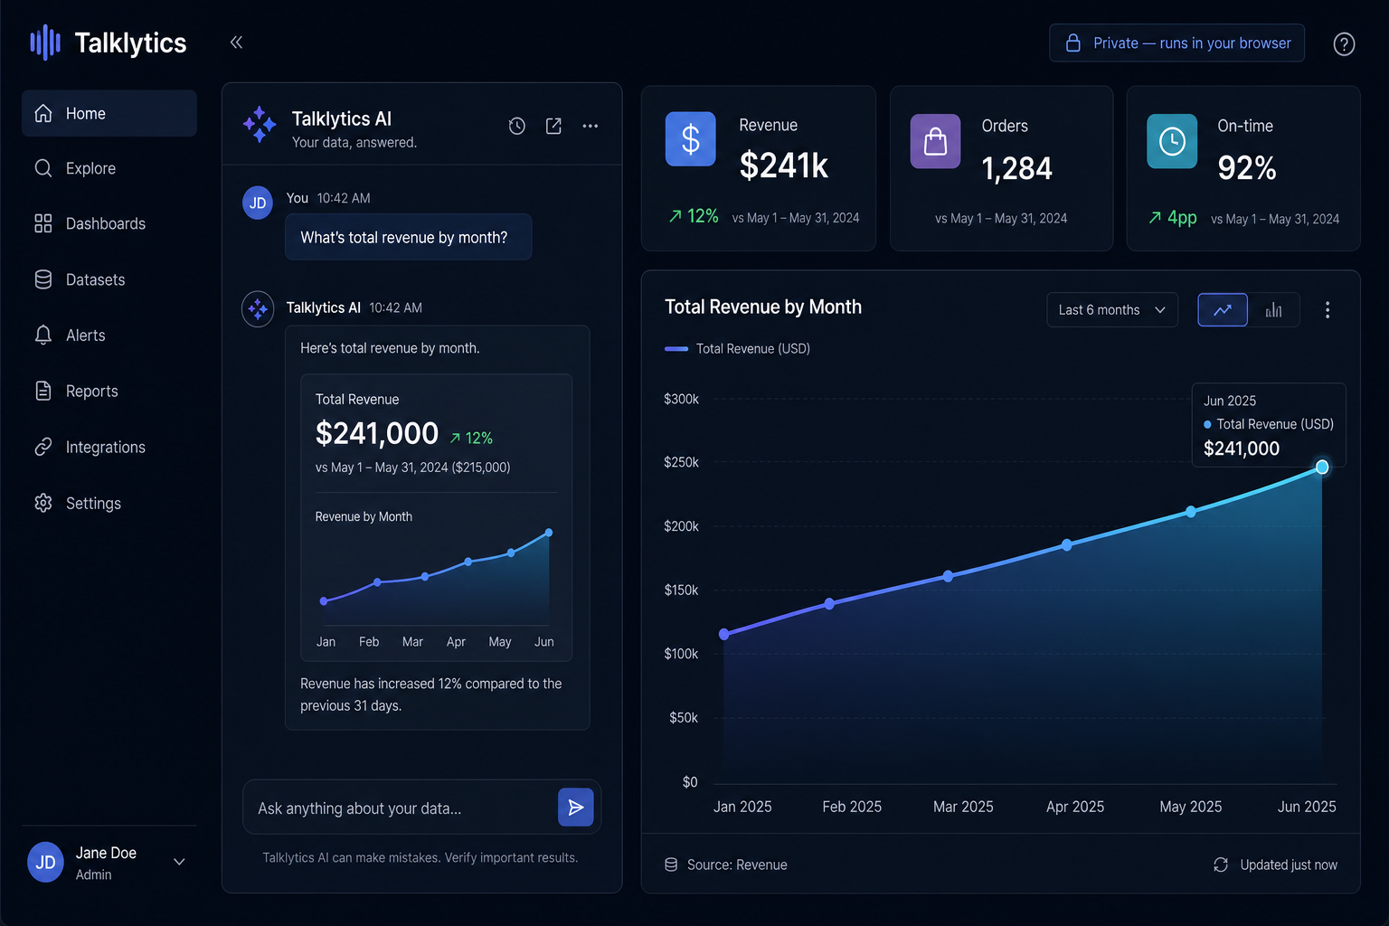1389x926 pixels.
Task: Open Explore from the sidebar
Action: [x=109, y=168]
